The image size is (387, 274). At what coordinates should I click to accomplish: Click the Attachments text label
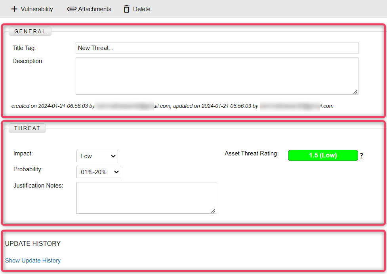tap(95, 9)
